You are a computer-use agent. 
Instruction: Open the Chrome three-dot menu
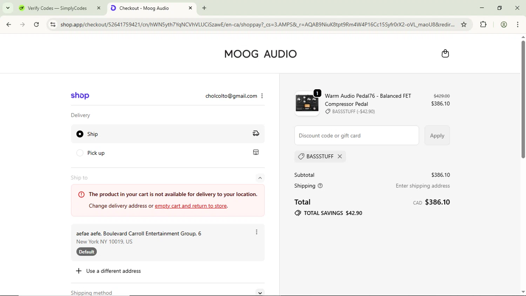[518, 24]
